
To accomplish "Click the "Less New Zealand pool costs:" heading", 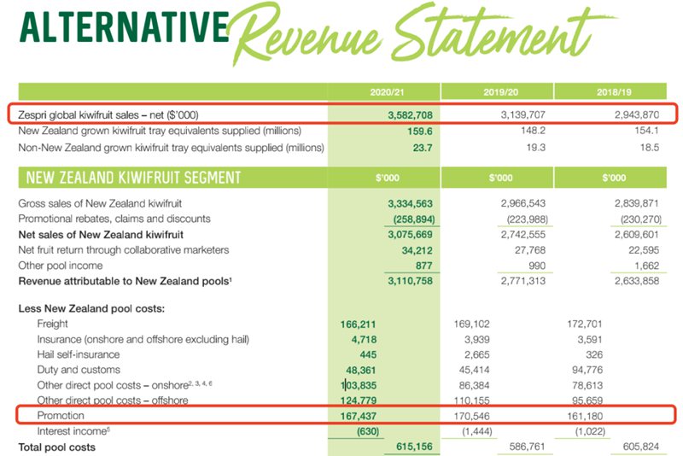I will 91,309.
